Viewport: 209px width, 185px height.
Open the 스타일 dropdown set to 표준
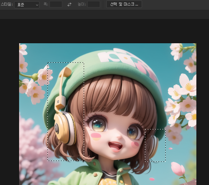(27, 5)
